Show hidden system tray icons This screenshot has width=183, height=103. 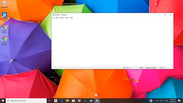click(x=154, y=101)
